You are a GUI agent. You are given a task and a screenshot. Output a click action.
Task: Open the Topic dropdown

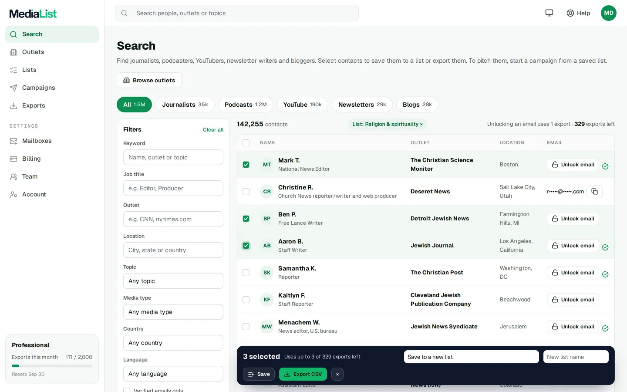173,281
